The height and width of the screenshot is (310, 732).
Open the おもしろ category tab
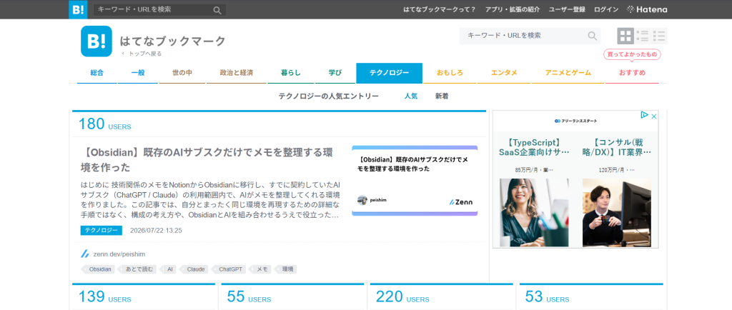pos(450,73)
